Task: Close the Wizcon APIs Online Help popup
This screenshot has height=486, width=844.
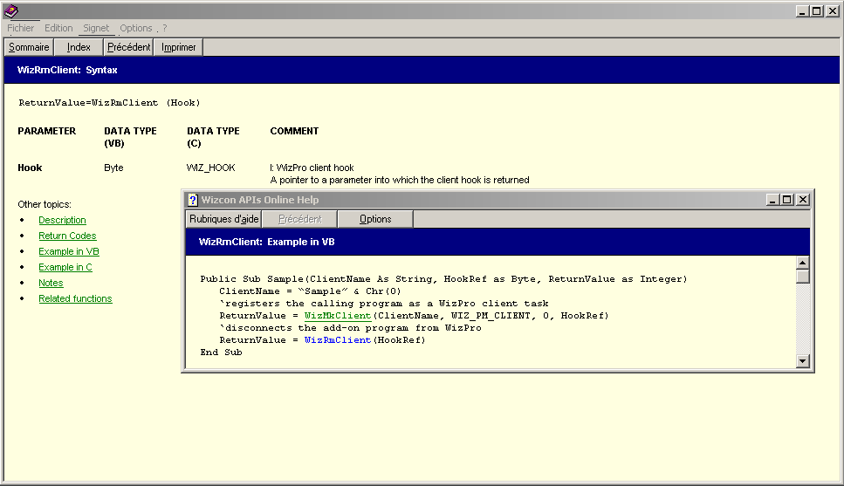Action: 803,200
